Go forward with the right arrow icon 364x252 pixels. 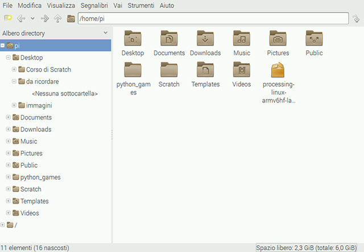pyautogui.click(x=45, y=18)
